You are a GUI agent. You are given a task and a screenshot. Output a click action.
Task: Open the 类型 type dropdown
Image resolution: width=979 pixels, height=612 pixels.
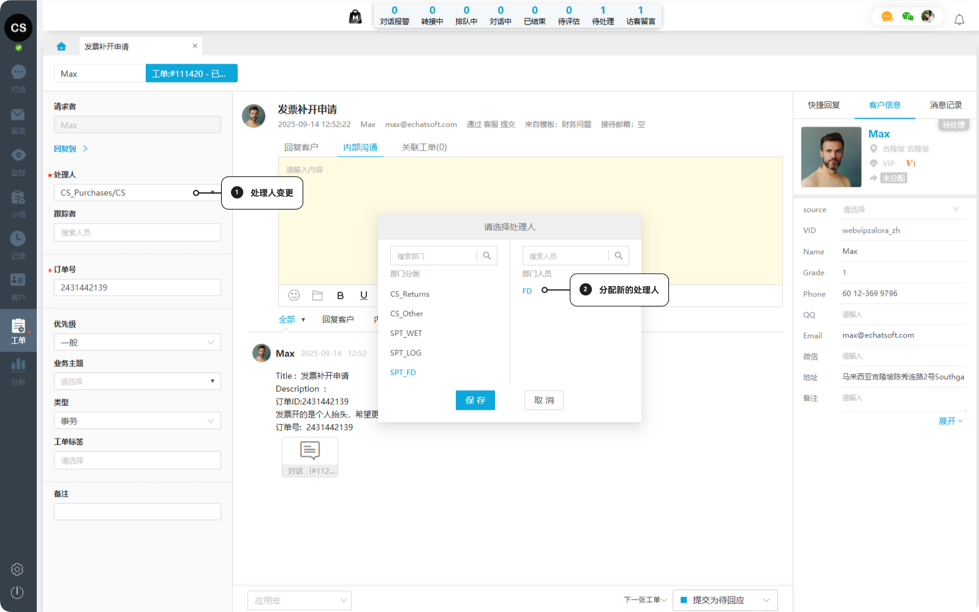pyautogui.click(x=137, y=421)
